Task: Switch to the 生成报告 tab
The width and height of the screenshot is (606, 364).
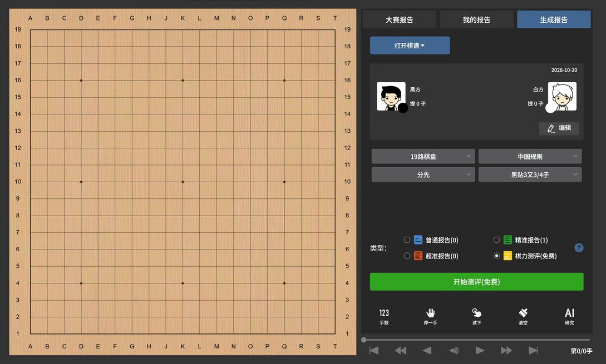Action: [554, 19]
